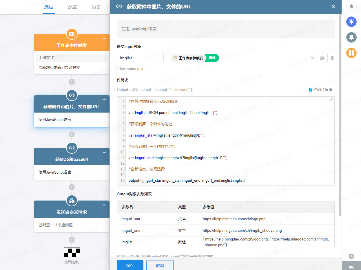Switch to the 历史 tab
Viewport: 361px width, 270px height.
[96, 7]
